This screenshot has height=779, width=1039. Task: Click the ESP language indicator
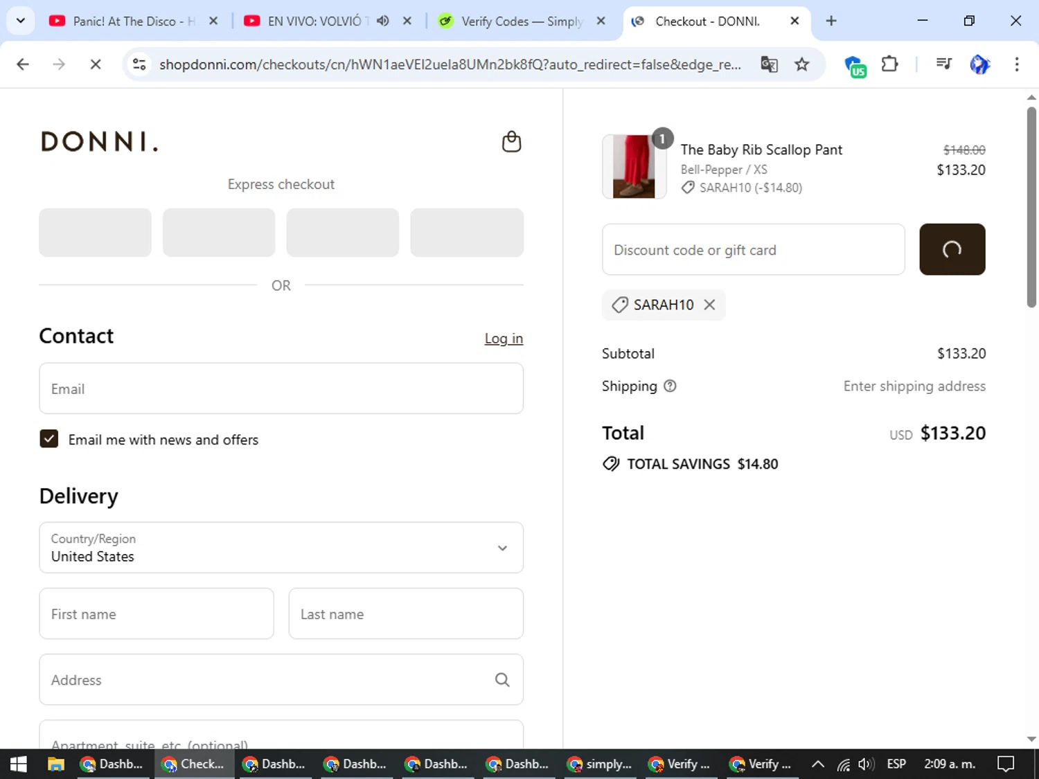(896, 764)
